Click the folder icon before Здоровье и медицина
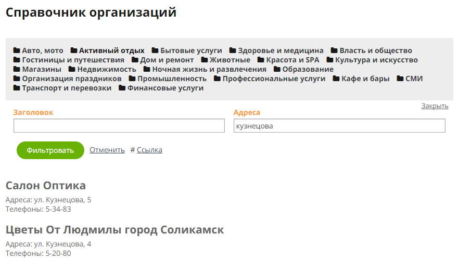The height and width of the screenshot is (260, 458). (233, 51)
